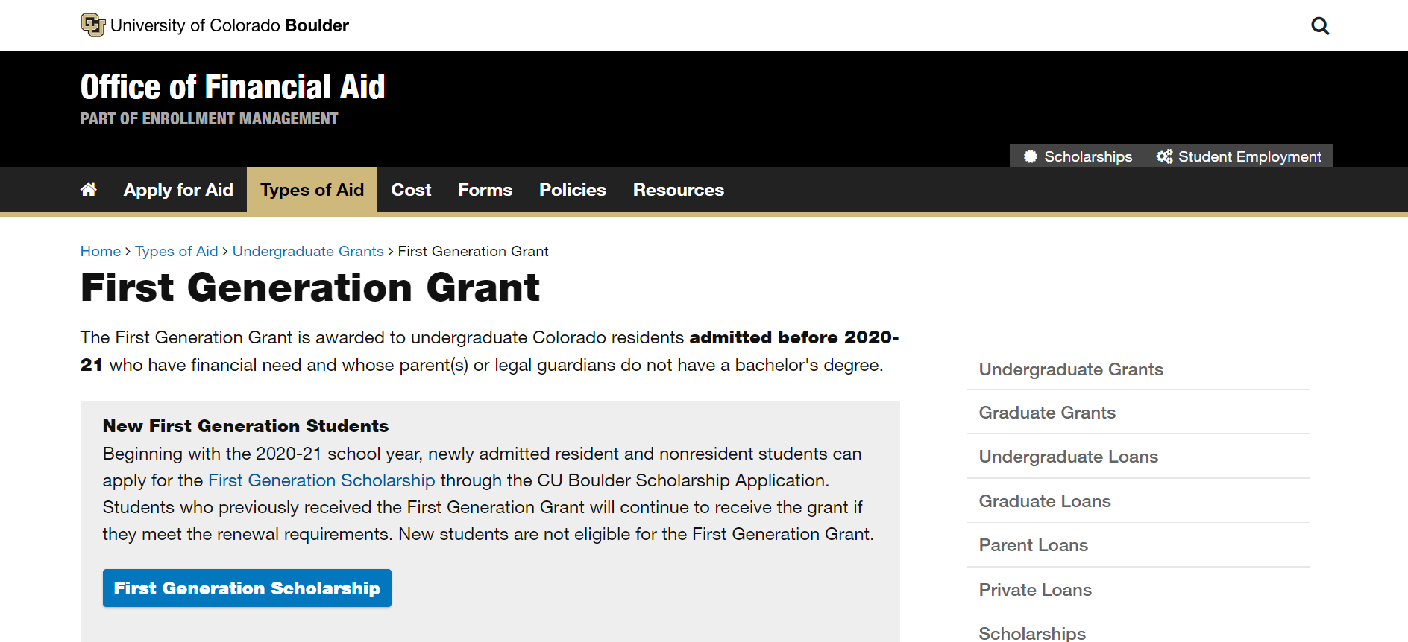Viewport: 1408px width, 642px height.
Task: Click the Office of Financial Aid title
Action: point(233,87)
